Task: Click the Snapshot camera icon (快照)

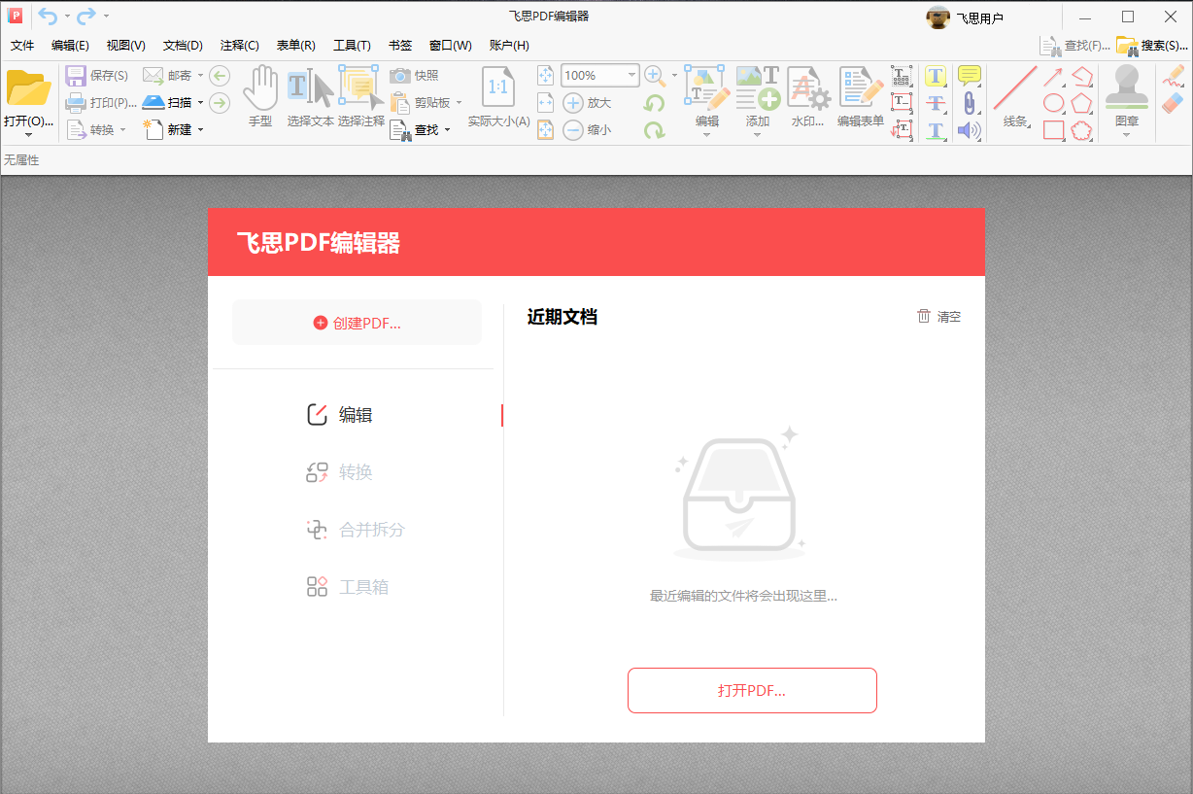Action: tap(400, 76)
